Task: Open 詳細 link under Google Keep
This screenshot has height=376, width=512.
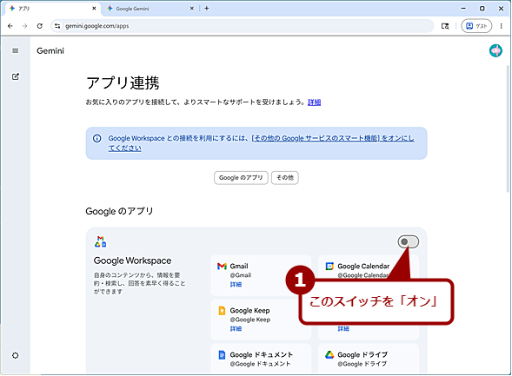Action: (236, 329)
